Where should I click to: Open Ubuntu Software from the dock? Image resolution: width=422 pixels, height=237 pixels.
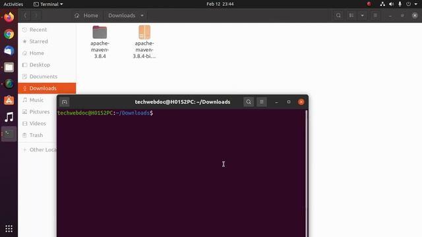[x=9, y=101]
